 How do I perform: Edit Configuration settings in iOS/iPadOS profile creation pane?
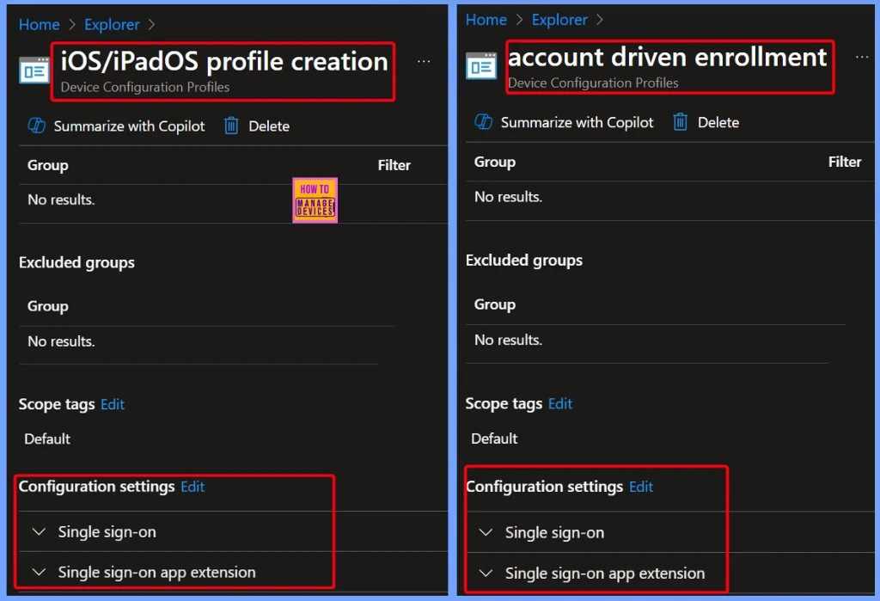(192, 487)
